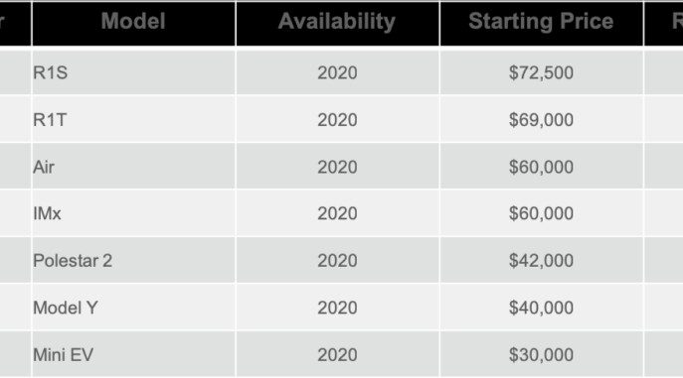Click the $30,000 starting price cell

542,354
